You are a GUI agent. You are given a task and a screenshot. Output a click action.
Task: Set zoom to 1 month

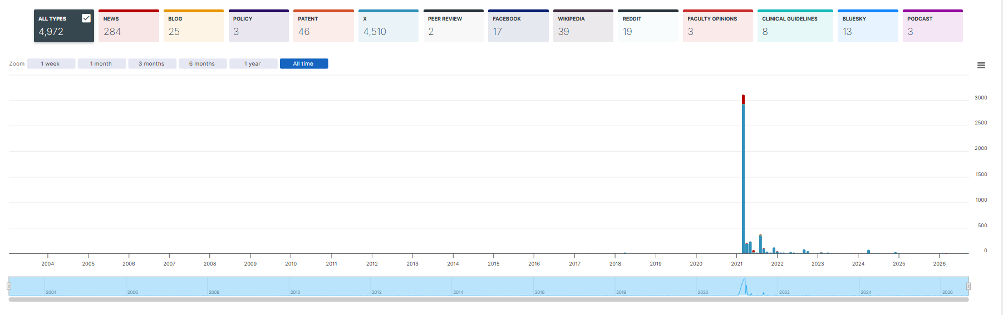point(101,64)
